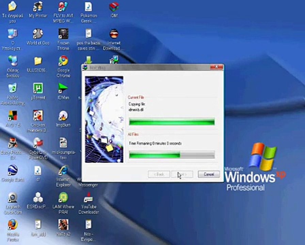Close the installer dialog with the X
Viewport: 305px width, 245px height.
point(216,67)
